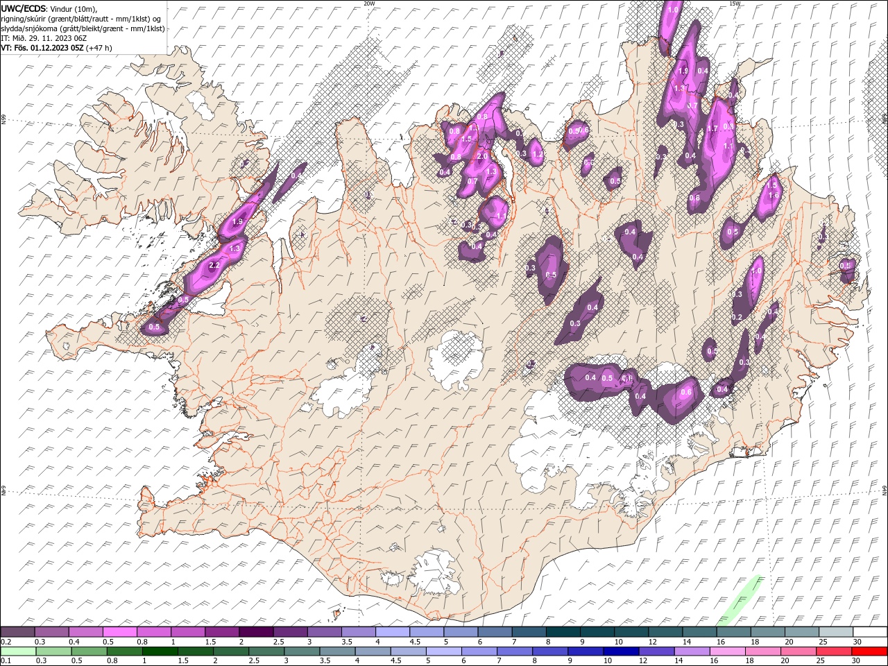The image size is (888, 666).
Task: Click the 'Vindur (10m)' heading text
Action: coord(74,8)
